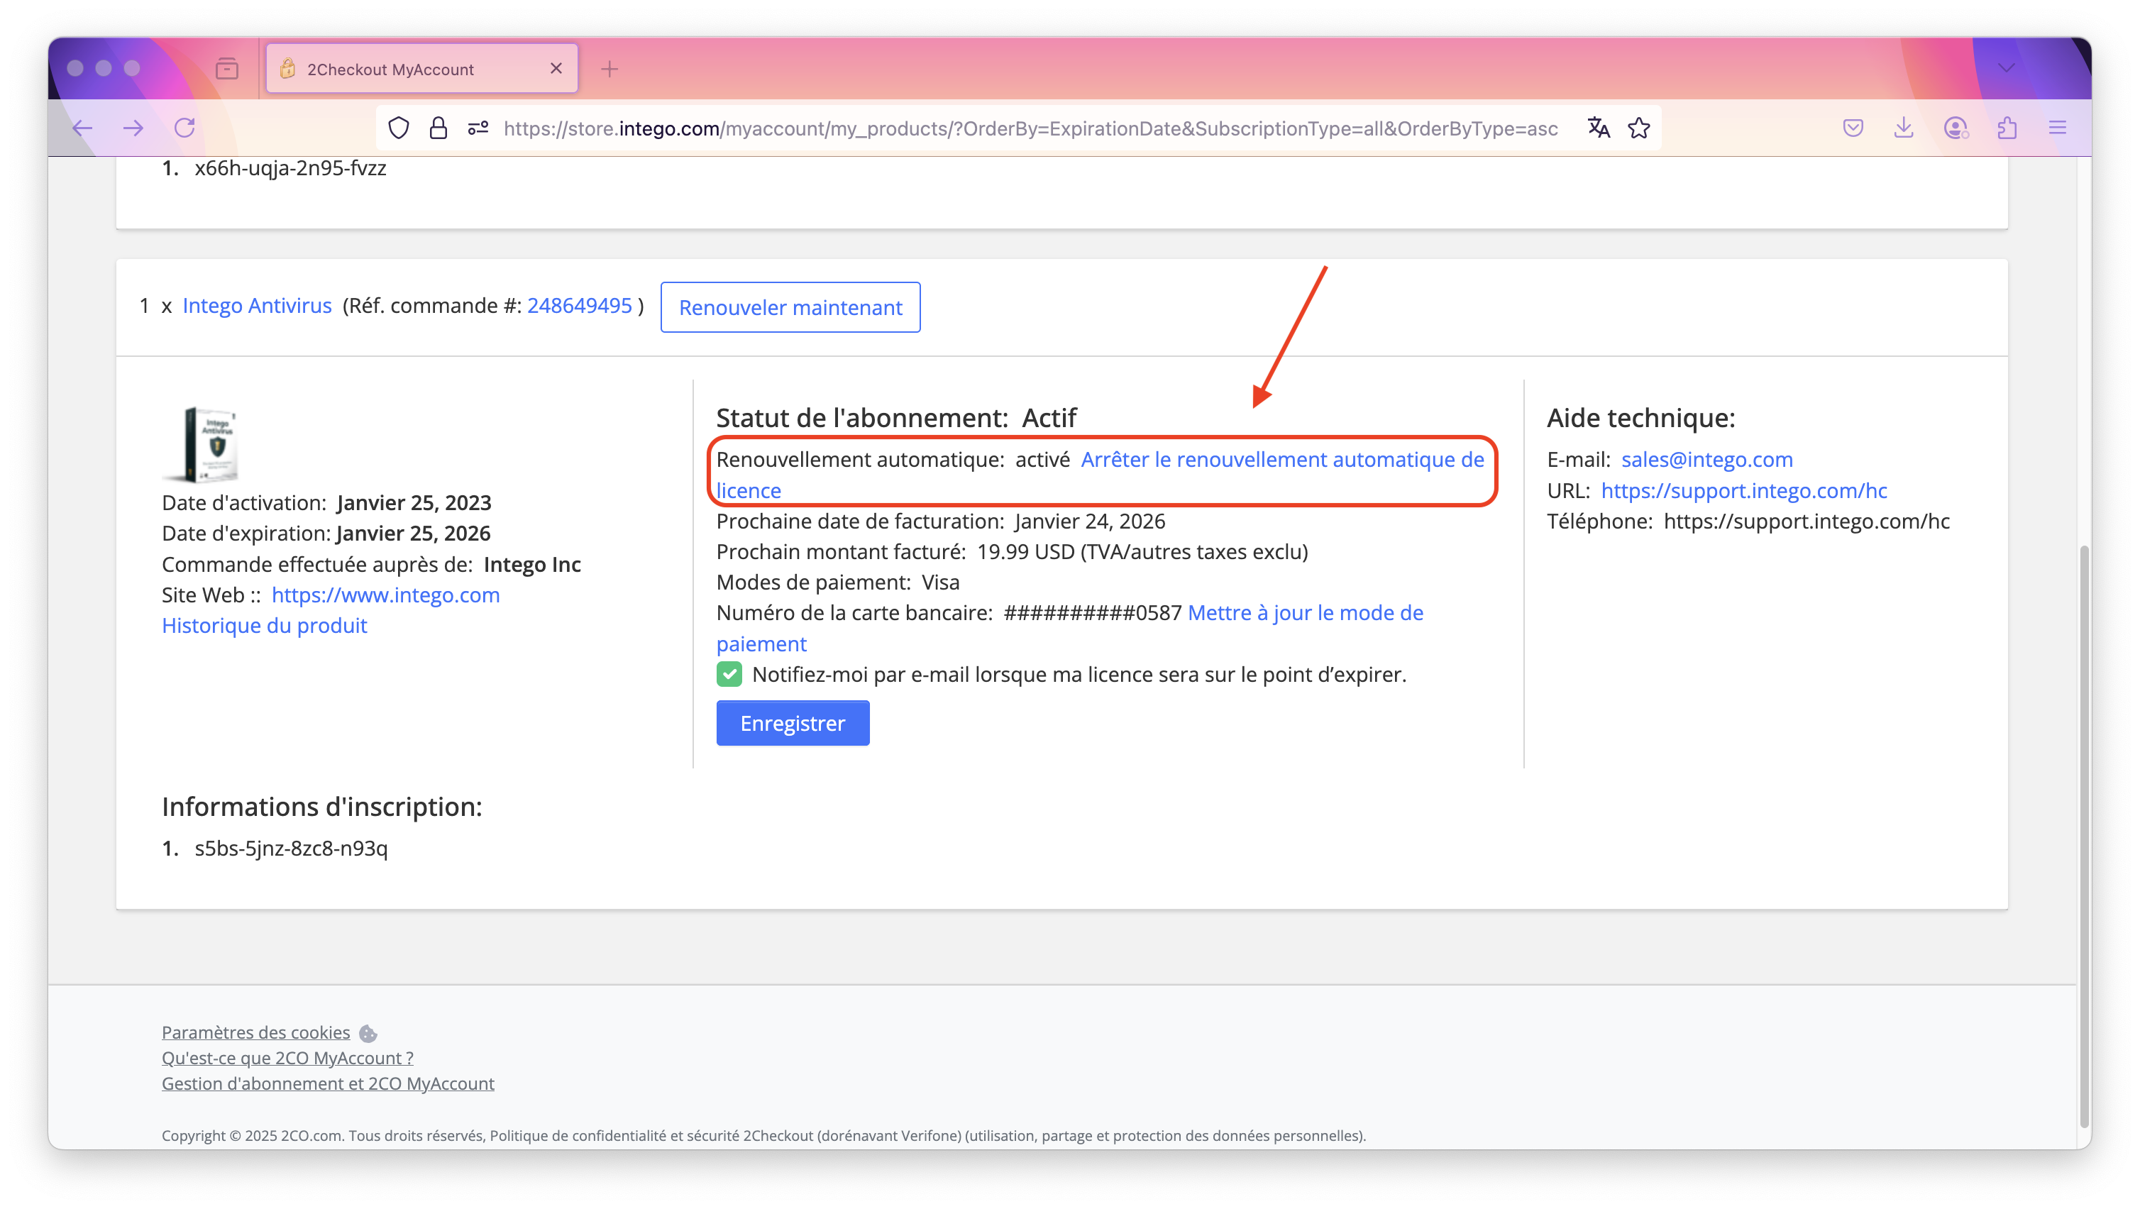Open the tab overview icon beside the tab

(x=227, y=68)
